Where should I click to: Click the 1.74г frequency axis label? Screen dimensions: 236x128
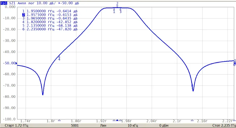click(x=26, y=121)
